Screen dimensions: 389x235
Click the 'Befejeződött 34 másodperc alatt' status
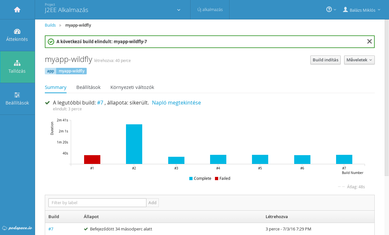click(121, 229)
